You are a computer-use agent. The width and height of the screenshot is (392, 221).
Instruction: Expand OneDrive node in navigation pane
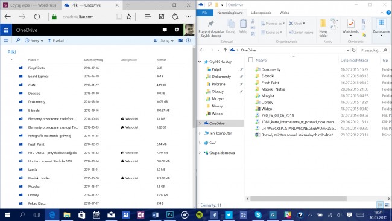(x=200, y=123)
